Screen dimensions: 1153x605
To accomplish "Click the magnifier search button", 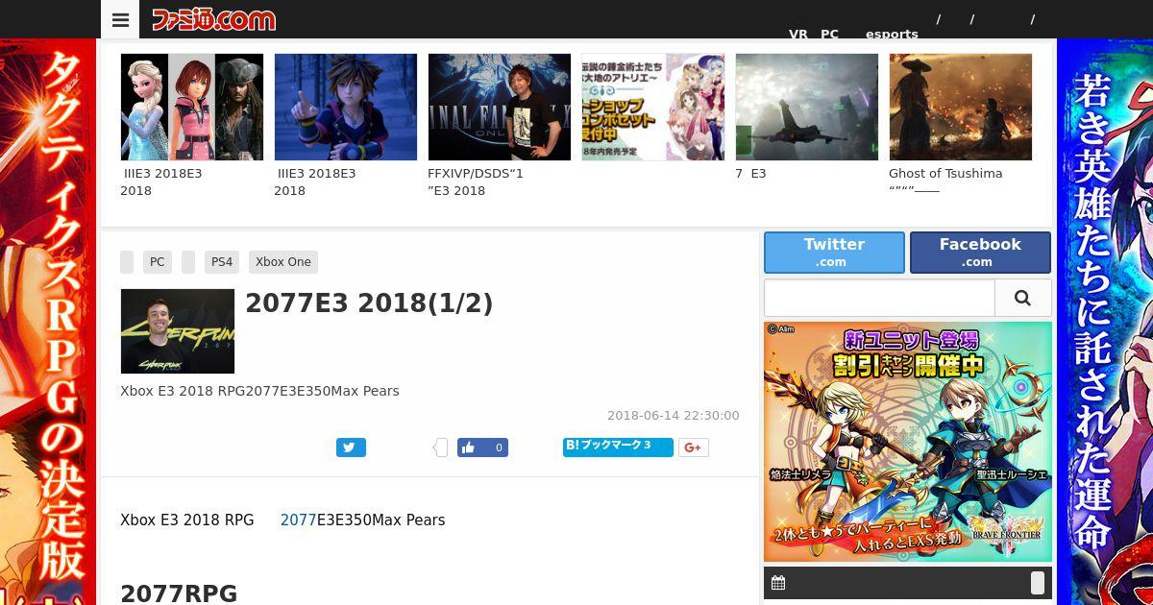I will point(1022,298).
